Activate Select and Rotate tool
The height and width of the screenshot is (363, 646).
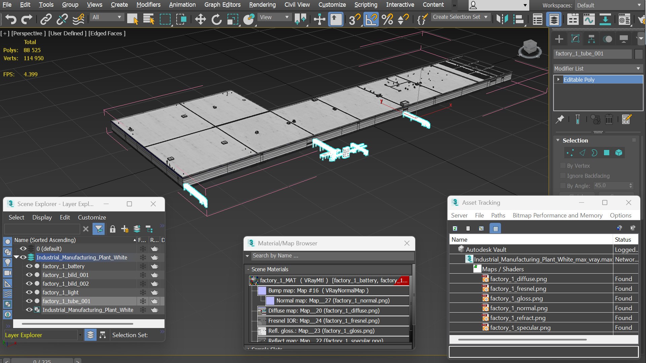click(x=216, y=19)
